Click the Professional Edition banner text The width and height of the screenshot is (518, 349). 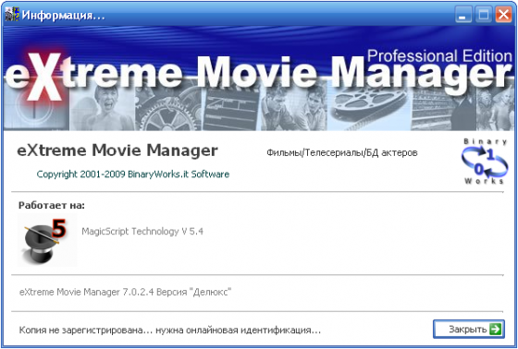(439, 55)
